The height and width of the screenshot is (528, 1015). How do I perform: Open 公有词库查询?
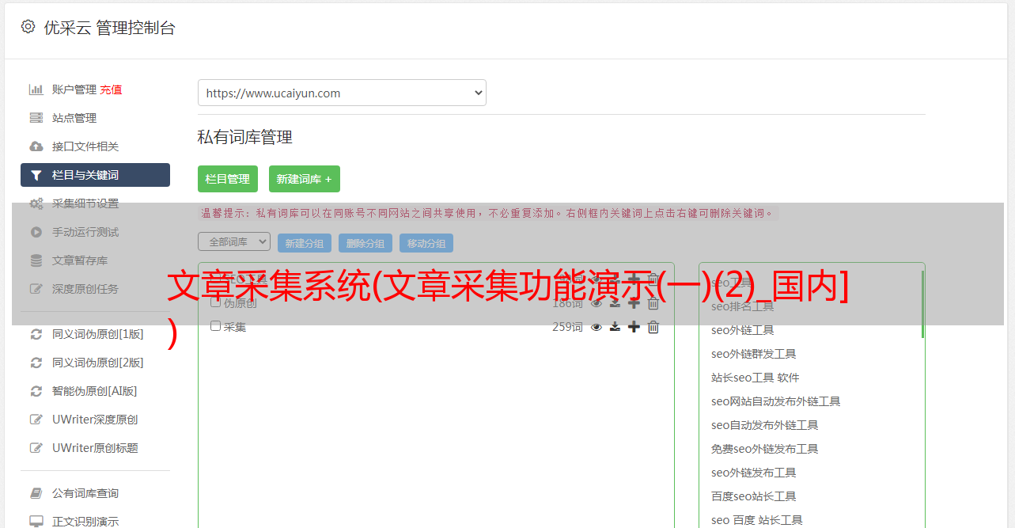85,493
